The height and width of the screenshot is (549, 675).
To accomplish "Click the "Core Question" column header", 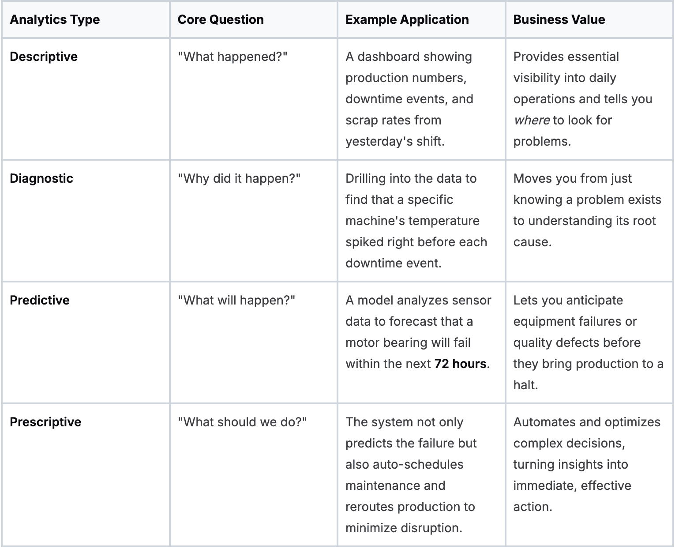I will pyautogui.click(x=221, y=19).
